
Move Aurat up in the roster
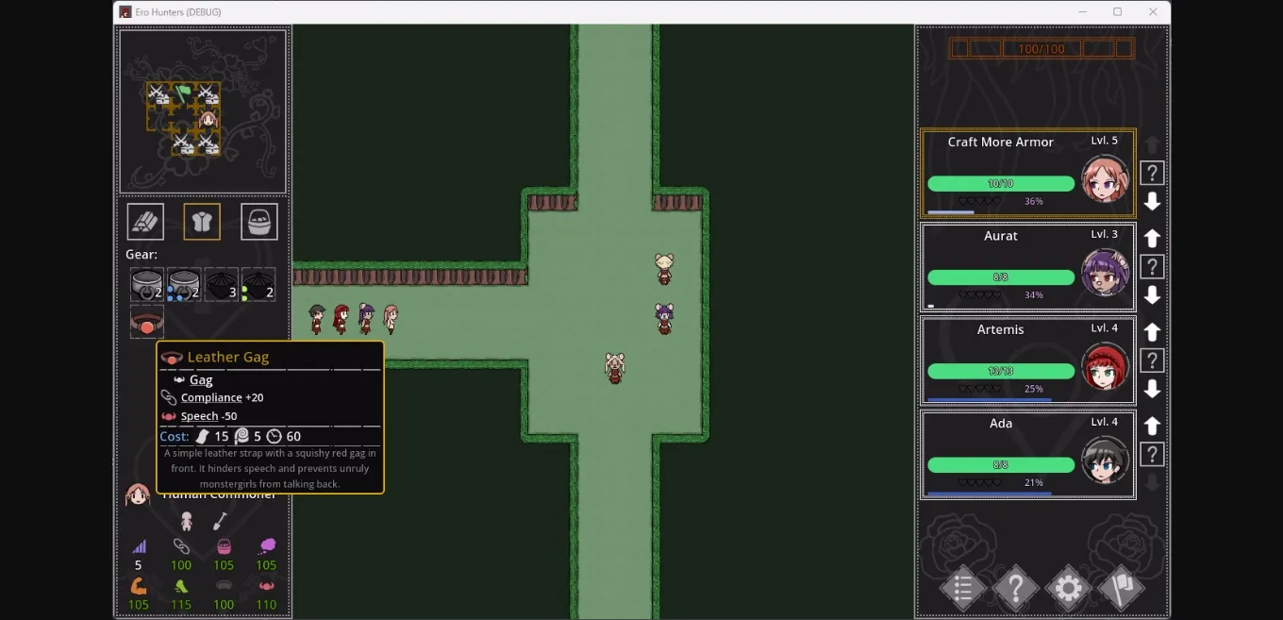[1151, 238]
